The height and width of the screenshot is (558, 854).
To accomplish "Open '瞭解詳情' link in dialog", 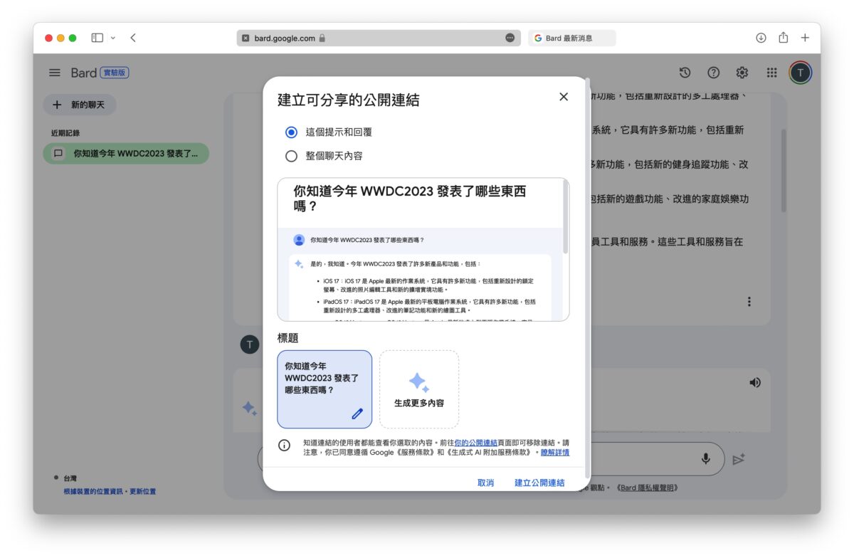I will pyautogui.click(x=555, y=452).
